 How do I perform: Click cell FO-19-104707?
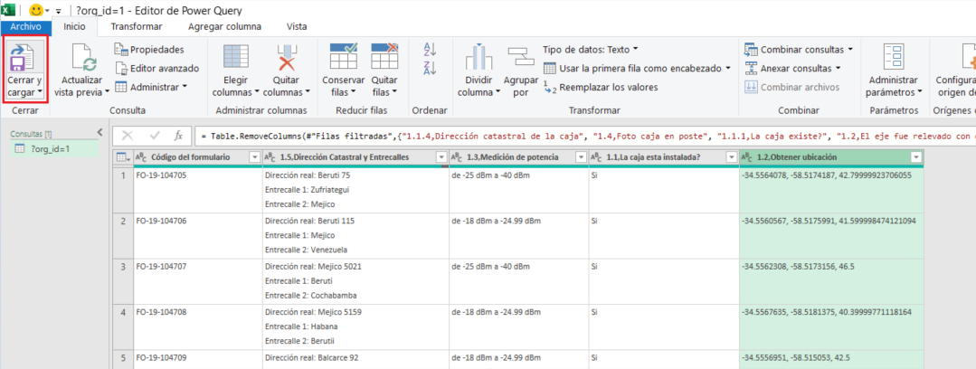(196, 281)
